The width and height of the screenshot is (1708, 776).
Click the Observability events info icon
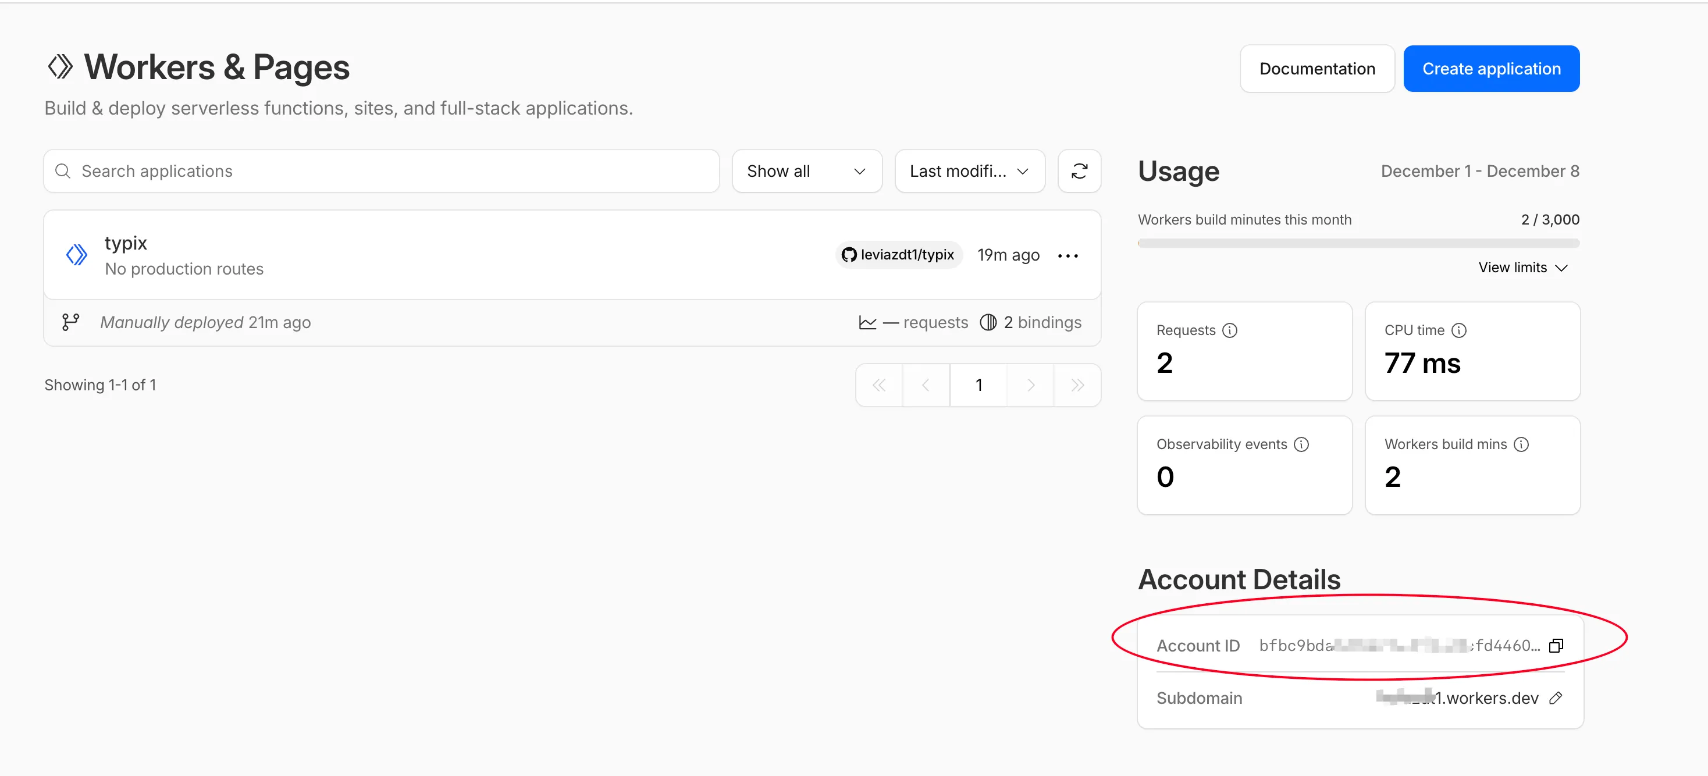pos(1301,444)
